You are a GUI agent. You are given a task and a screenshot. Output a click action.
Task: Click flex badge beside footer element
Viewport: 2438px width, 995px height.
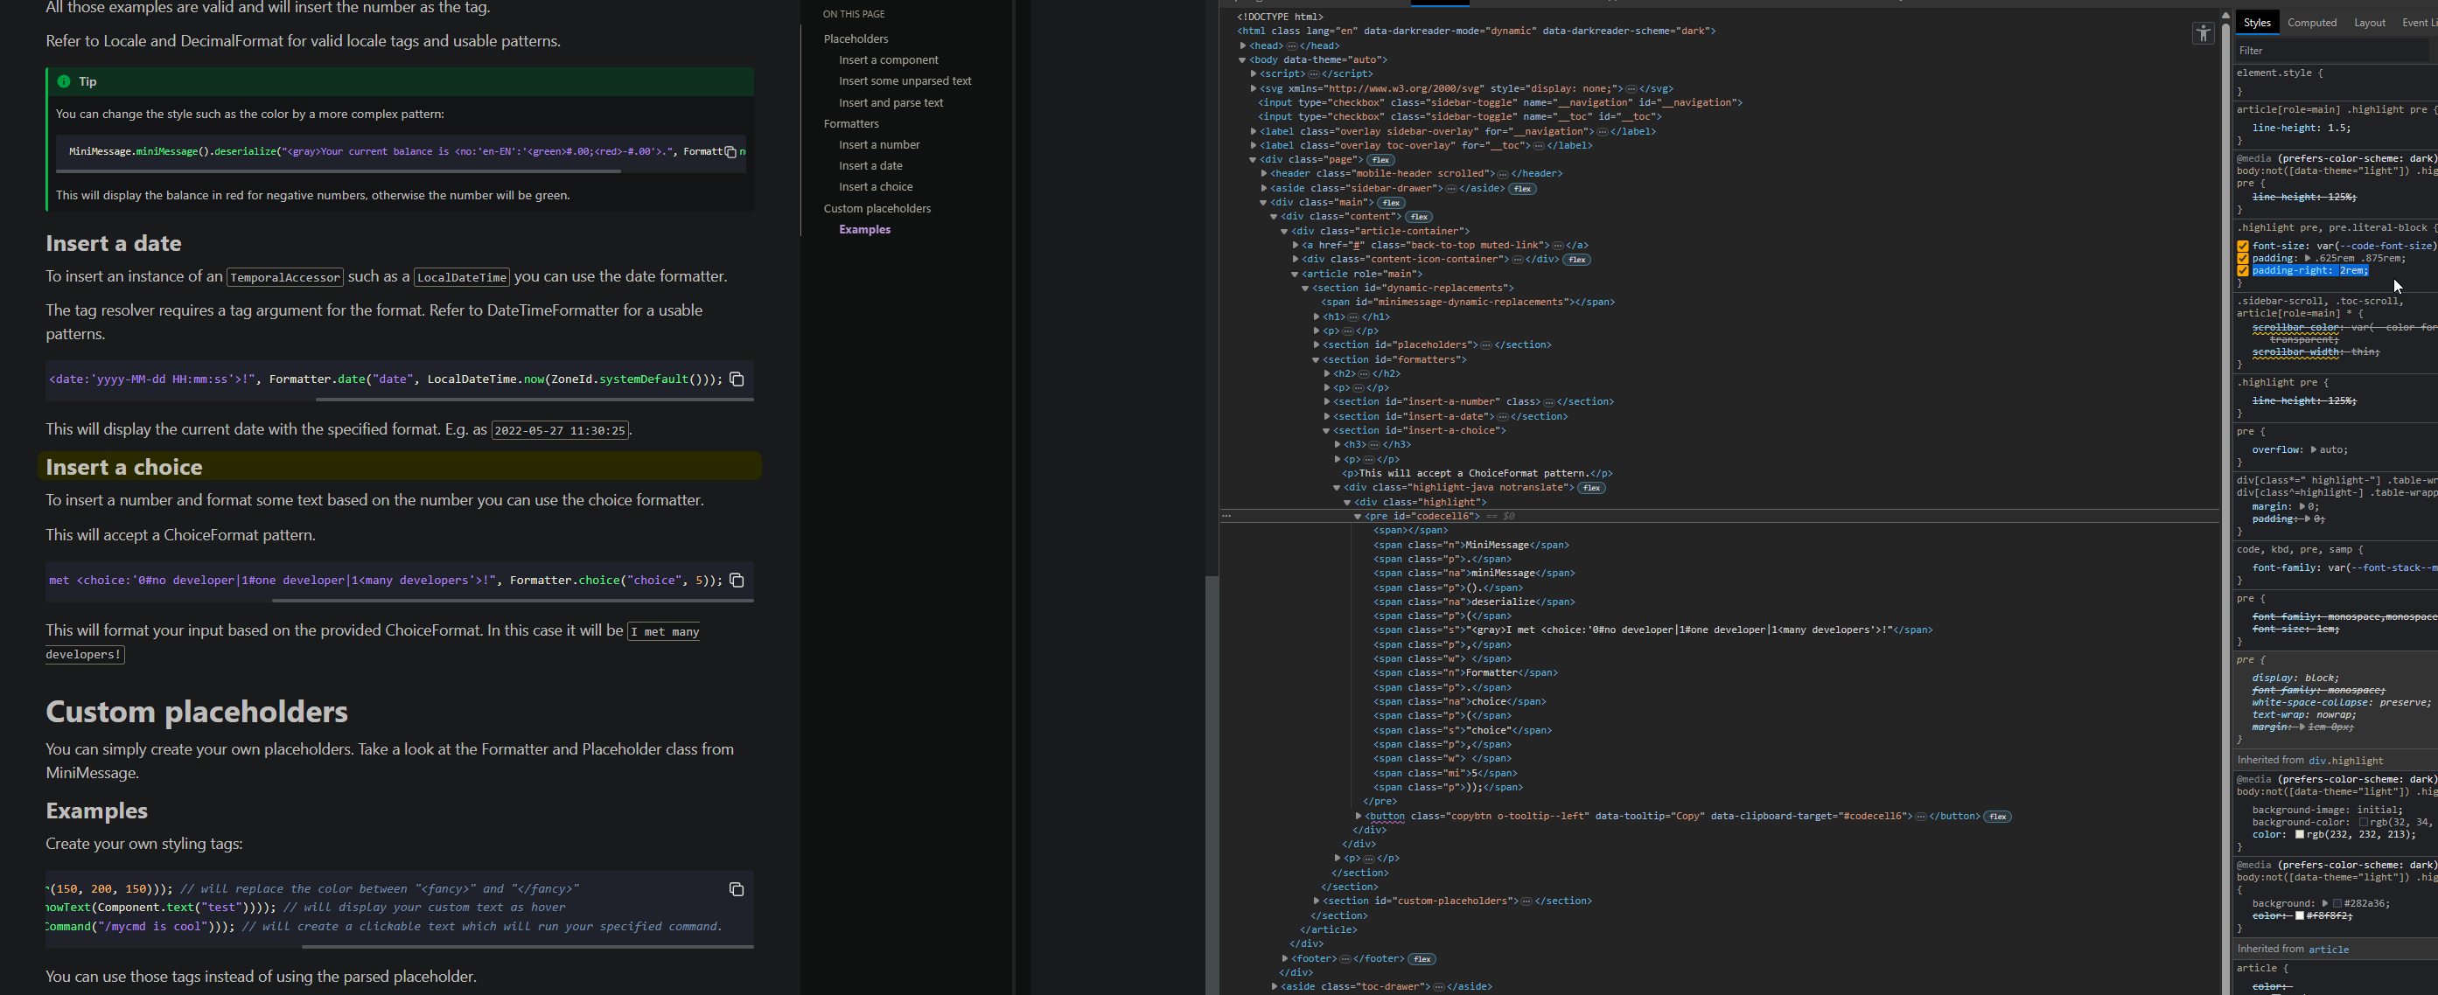click(x=1422, y=959)
